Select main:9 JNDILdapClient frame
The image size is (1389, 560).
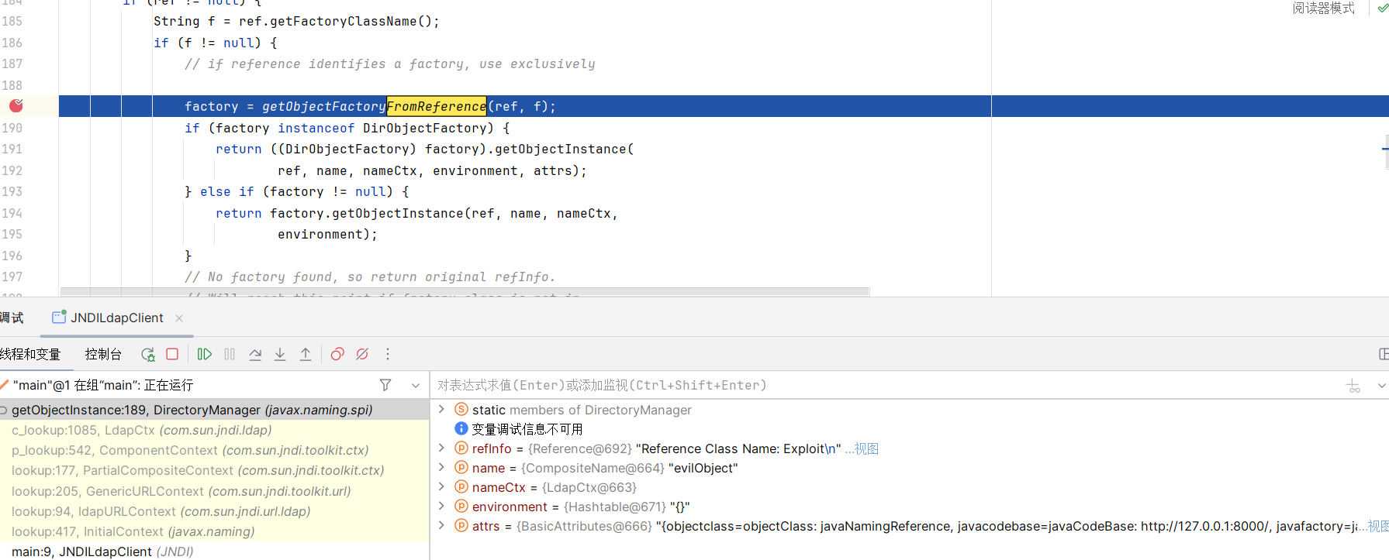tap(214, 551)
